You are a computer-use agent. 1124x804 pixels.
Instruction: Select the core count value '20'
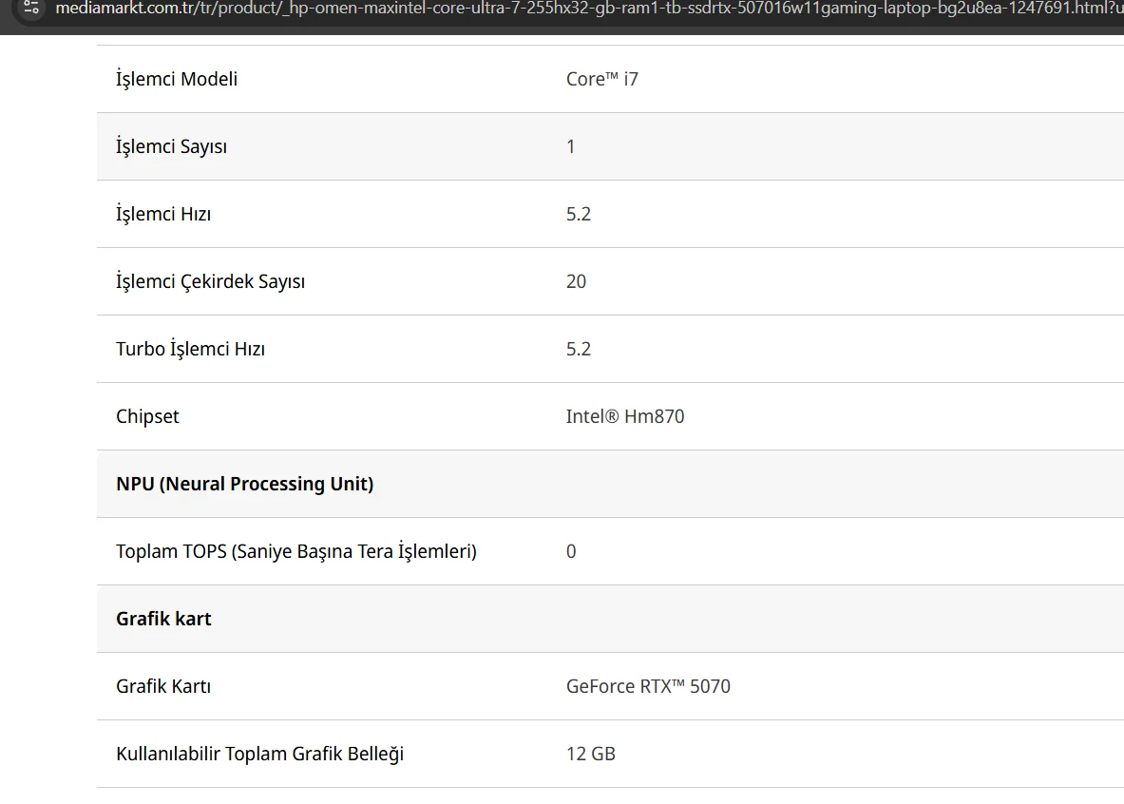coord(577,281)
